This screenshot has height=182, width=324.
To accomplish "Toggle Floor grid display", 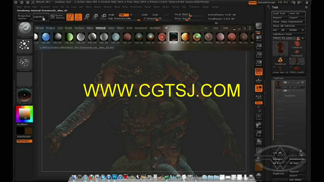I will 258,80.
